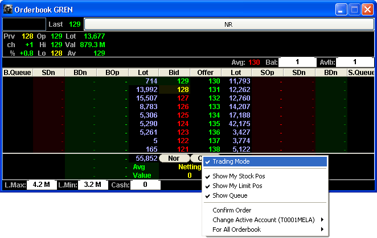Image resolution: width=377 pixels, height=238 pixels.
Task: Click the Bal value field
Action: 297,62
